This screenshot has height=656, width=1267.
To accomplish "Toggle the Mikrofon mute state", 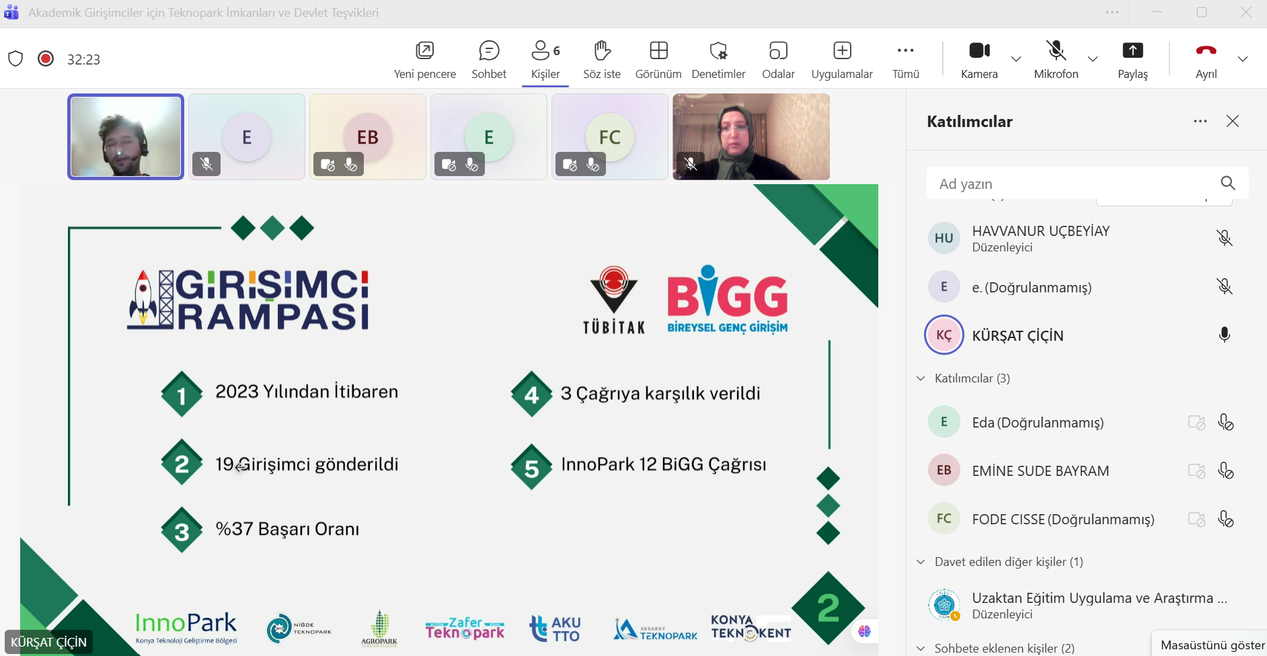I will point(1056,59).
